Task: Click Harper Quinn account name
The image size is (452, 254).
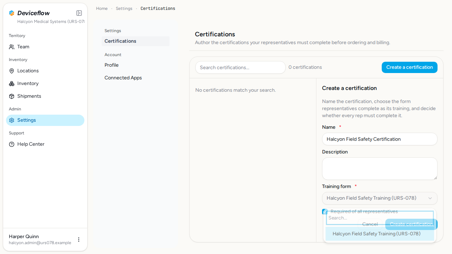Action: (x=24, y=237)
